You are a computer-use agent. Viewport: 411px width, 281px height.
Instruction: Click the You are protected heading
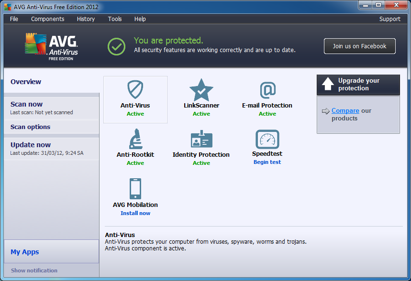[x=168, y=40]
